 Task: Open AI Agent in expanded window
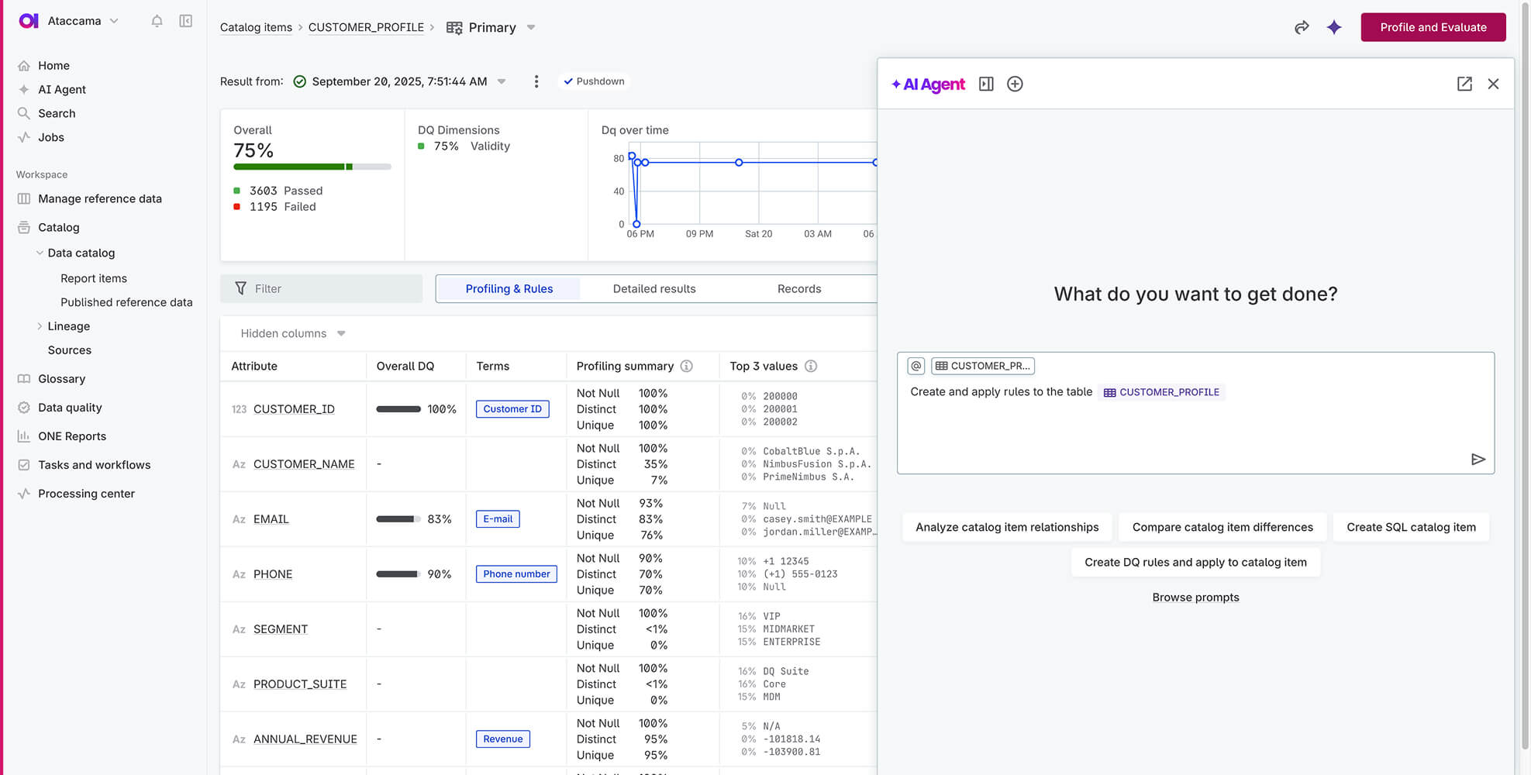1464,84
